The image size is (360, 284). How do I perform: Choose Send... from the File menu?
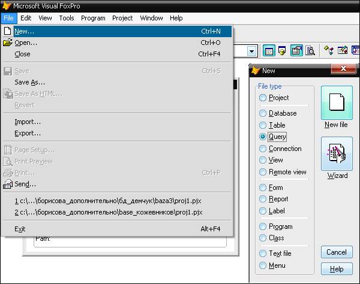(x=118, y=184)
